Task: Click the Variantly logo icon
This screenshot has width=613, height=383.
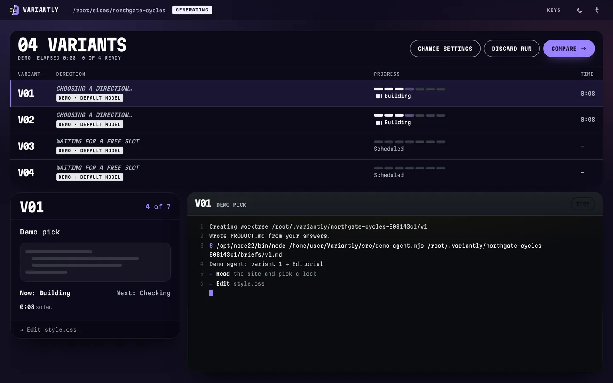Action: tap(14, 10)
